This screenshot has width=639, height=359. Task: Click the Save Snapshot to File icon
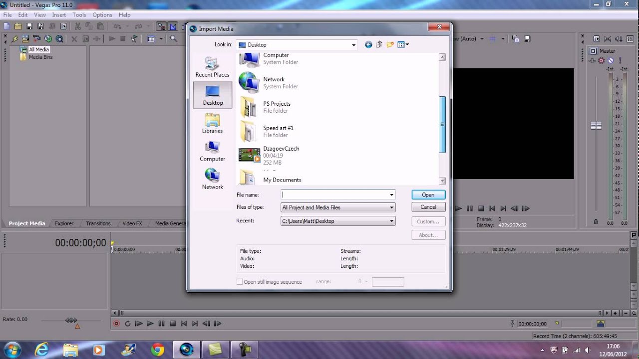pyautogui.click(x=527, y=39)
